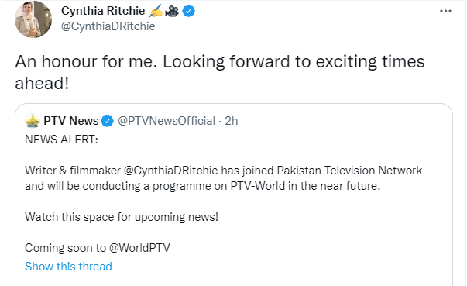
Task: Click the 'and will be conducting a programme' line
Action: tap(203, 186)
